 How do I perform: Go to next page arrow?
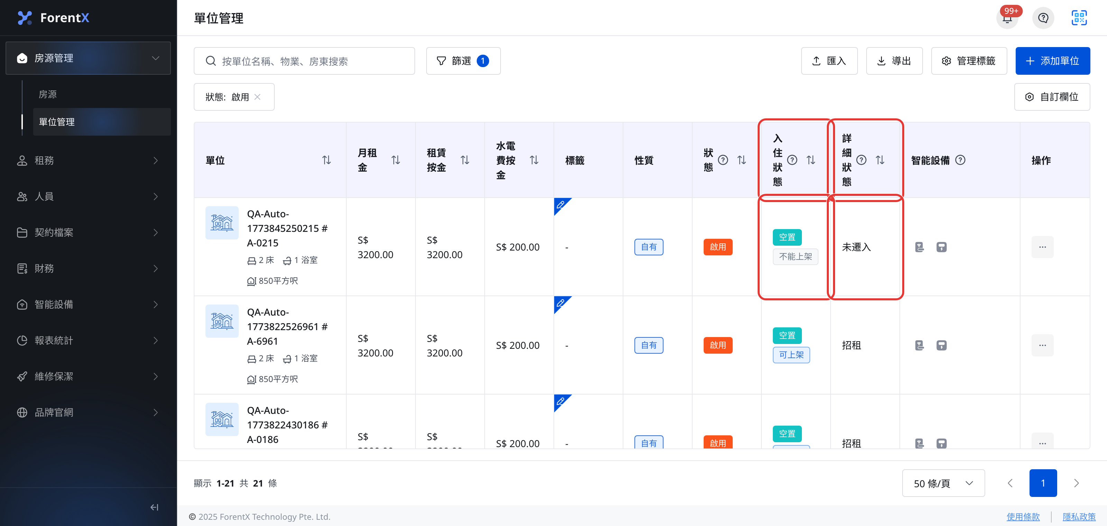pyautogui.click(x=1076, y=483)
